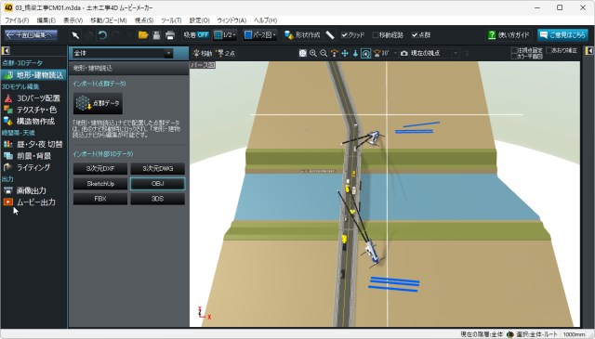The image size is (595, 339).
Task: Click the zoom in magnifier
Action: pyautogui.click(x=313, y=54)
